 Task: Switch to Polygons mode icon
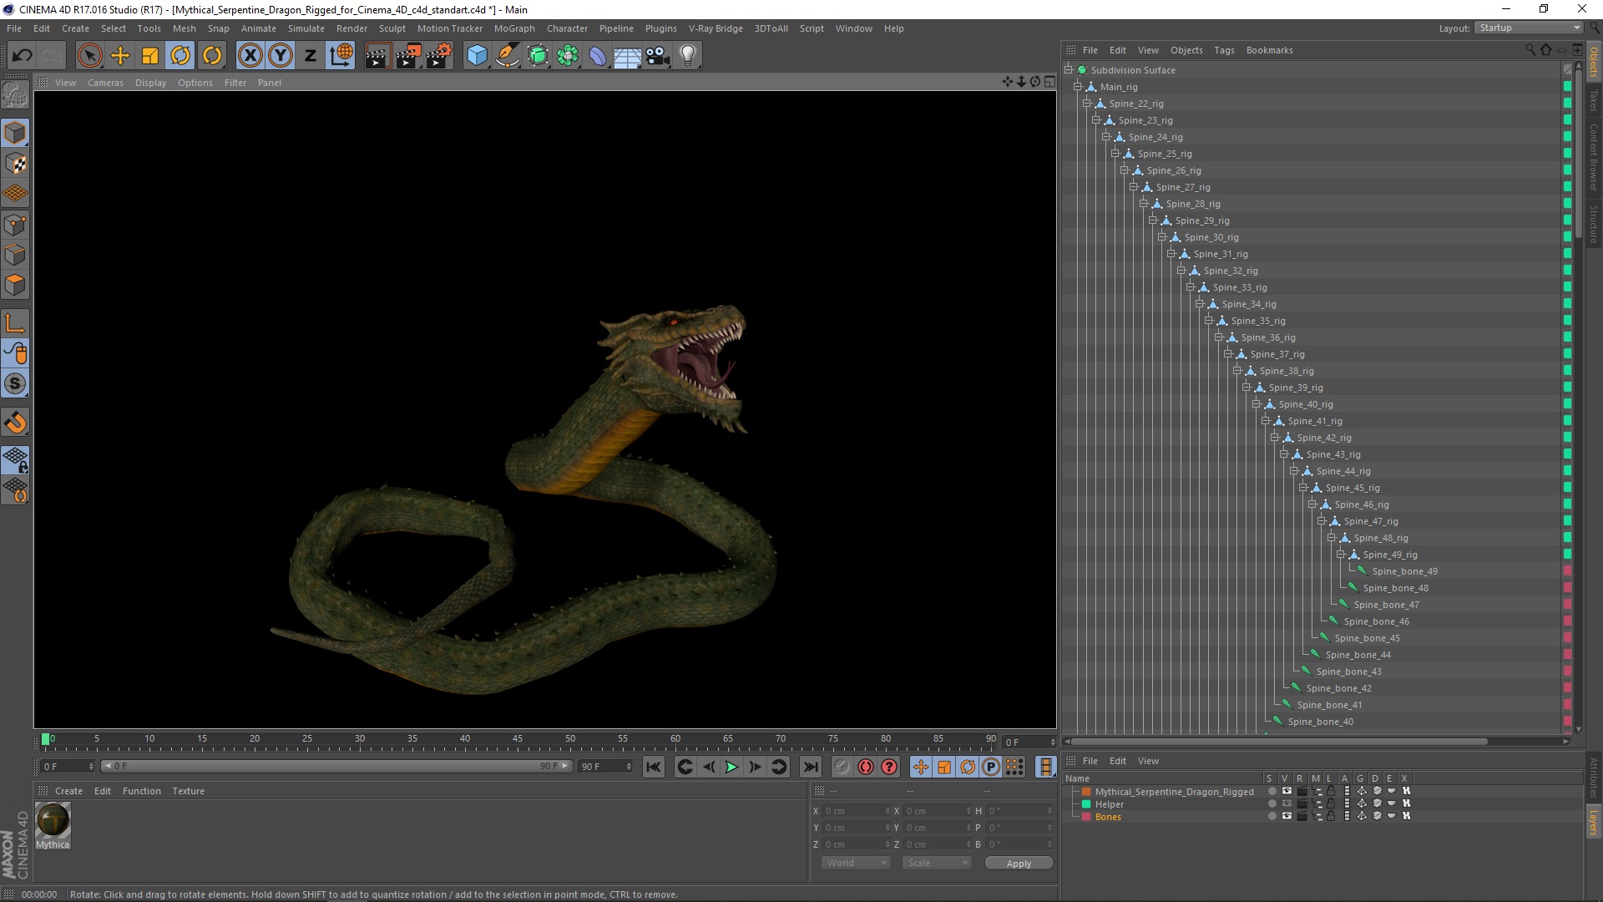pos(15,285)
